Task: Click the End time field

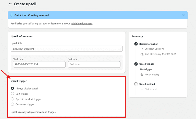Action: [x=94, y=64]
